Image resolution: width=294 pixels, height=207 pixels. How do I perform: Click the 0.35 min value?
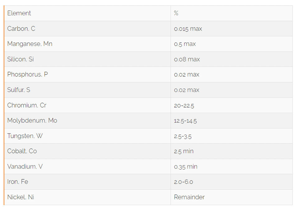click(185, 166)
